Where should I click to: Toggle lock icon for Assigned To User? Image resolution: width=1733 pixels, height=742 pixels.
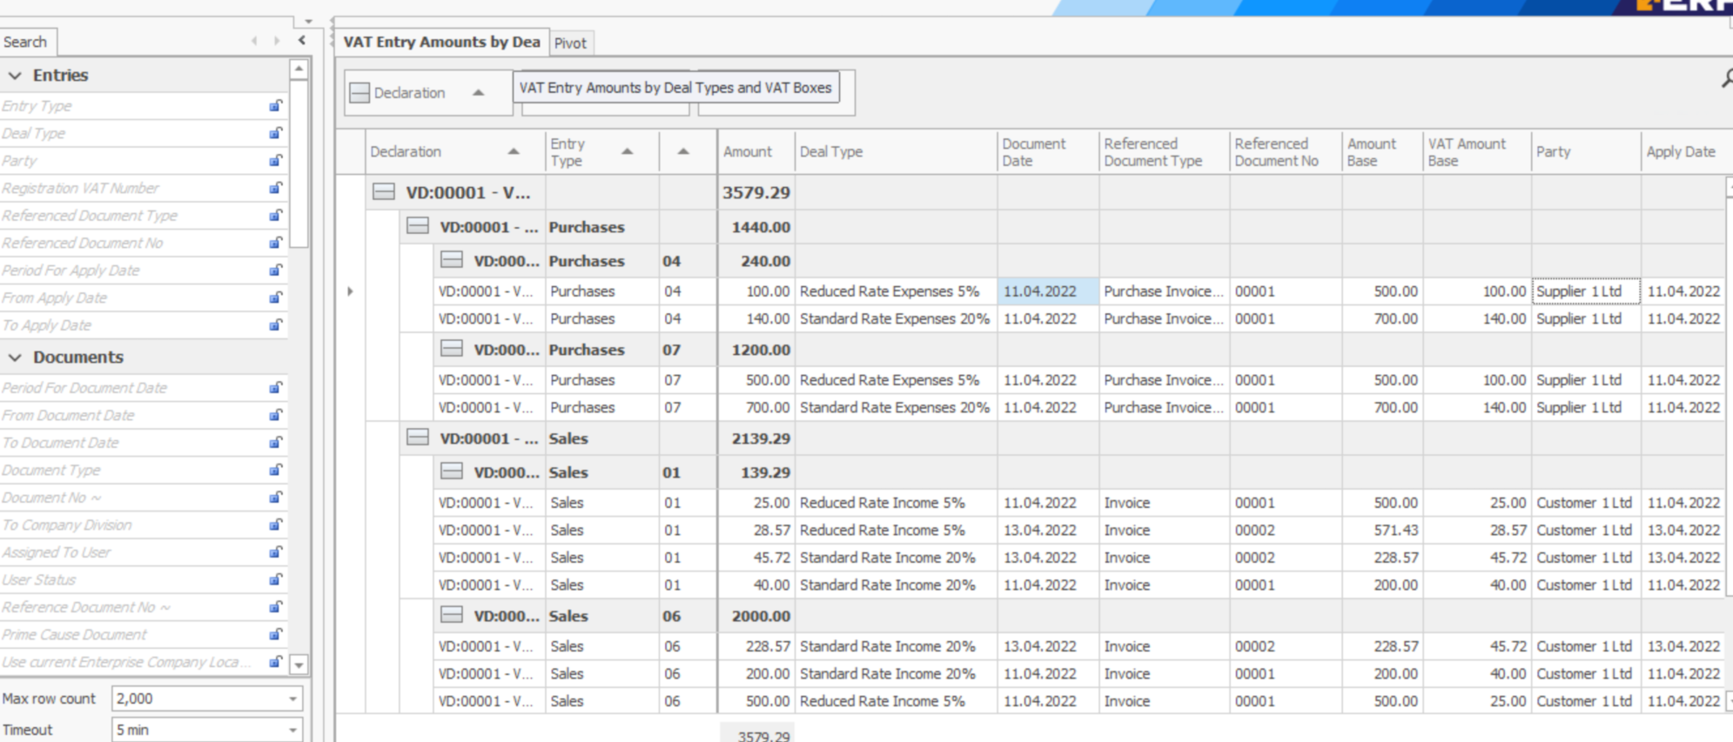[275, 552]
